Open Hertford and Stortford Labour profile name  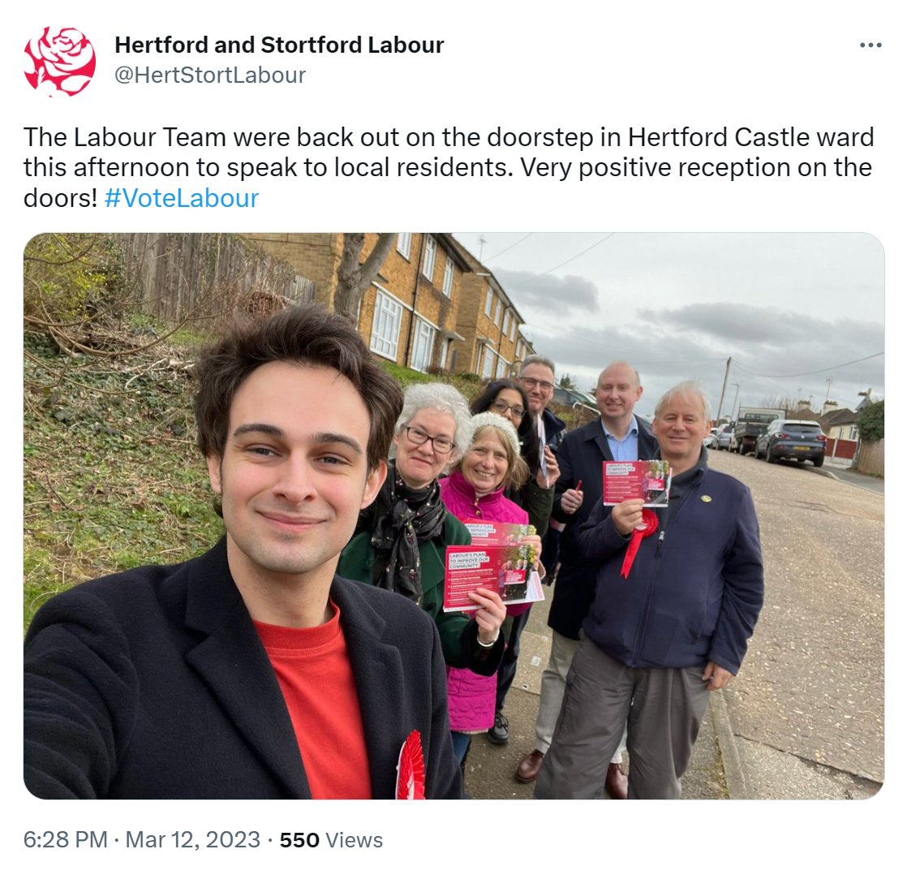pyautogui.click(x=279, y=45)
